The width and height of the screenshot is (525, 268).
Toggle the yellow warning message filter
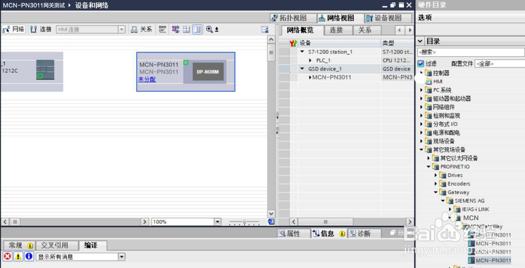coord(18,257)
